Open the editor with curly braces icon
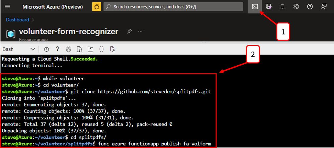Image resolution: width=334 pixels, height=148 pixels. [102, 49]
